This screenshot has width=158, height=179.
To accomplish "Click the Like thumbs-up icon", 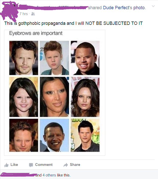I will click(6, 165).
